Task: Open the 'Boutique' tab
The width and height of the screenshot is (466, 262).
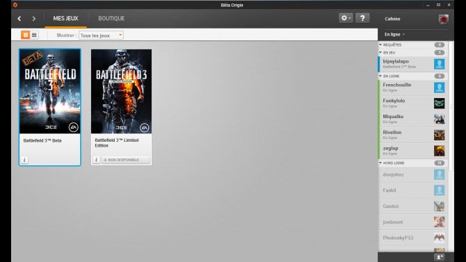Action: coord(111,19)
